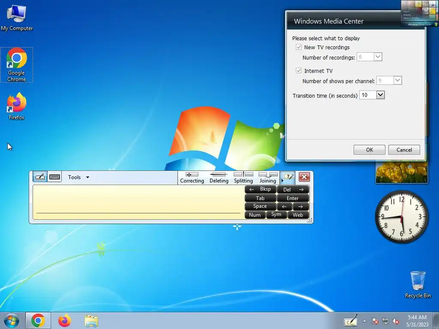Click Bksp key on Input Panel
The image size is (439, 329).
click(260, 189)
